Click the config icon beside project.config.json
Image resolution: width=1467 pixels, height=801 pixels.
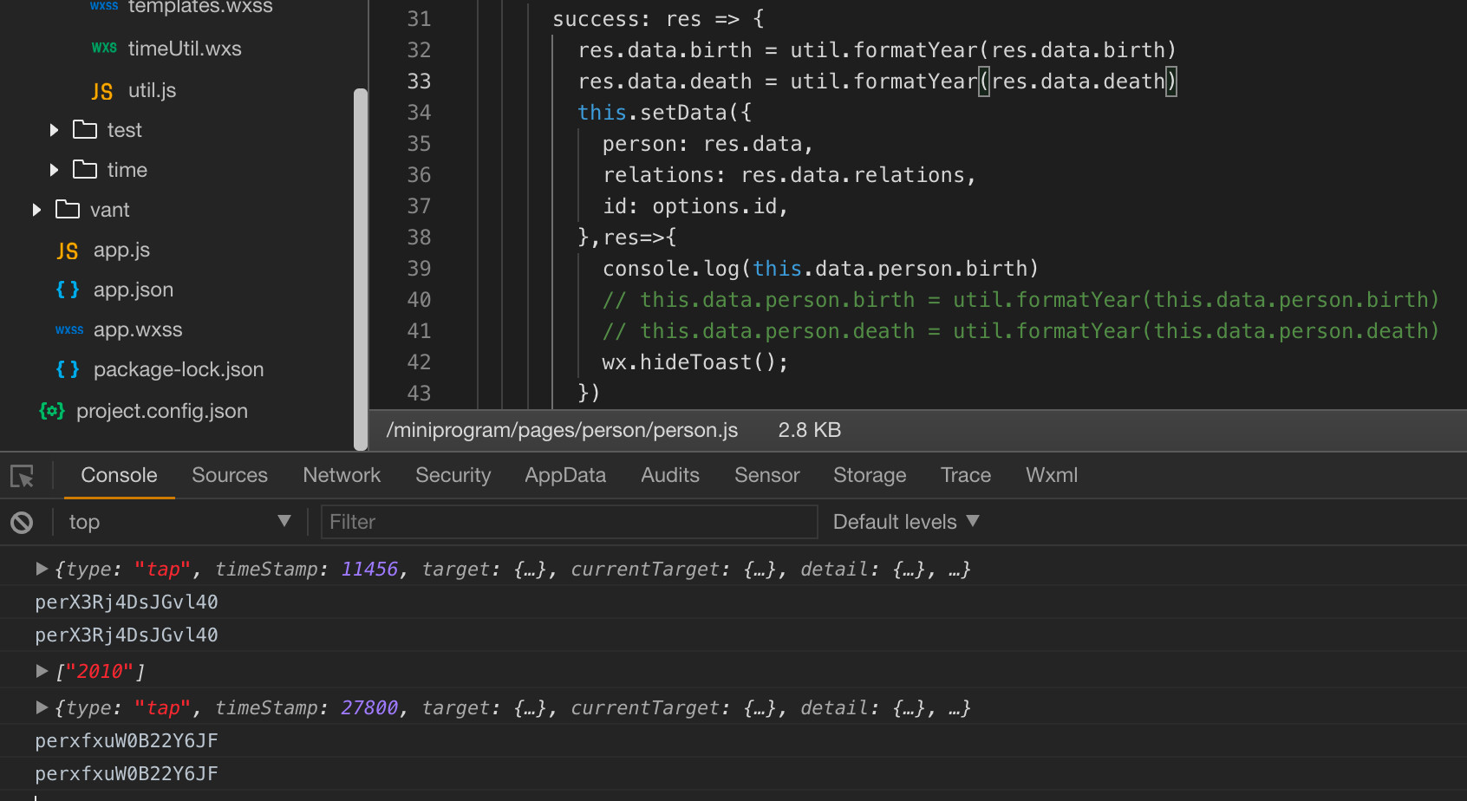click(52, 411)
